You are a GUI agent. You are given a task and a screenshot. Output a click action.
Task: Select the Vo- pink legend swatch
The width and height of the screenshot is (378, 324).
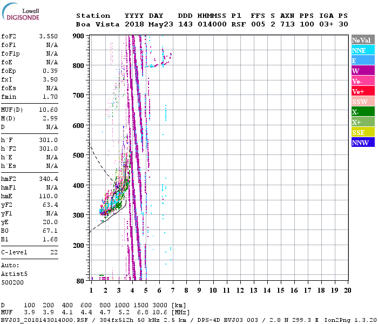click(x=363, y=81)
